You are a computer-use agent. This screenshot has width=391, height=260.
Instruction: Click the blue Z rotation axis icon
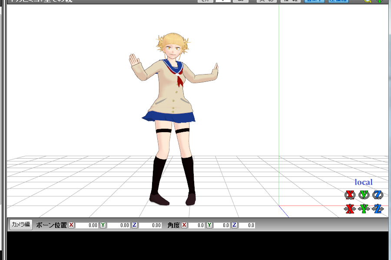click(378, 195)
